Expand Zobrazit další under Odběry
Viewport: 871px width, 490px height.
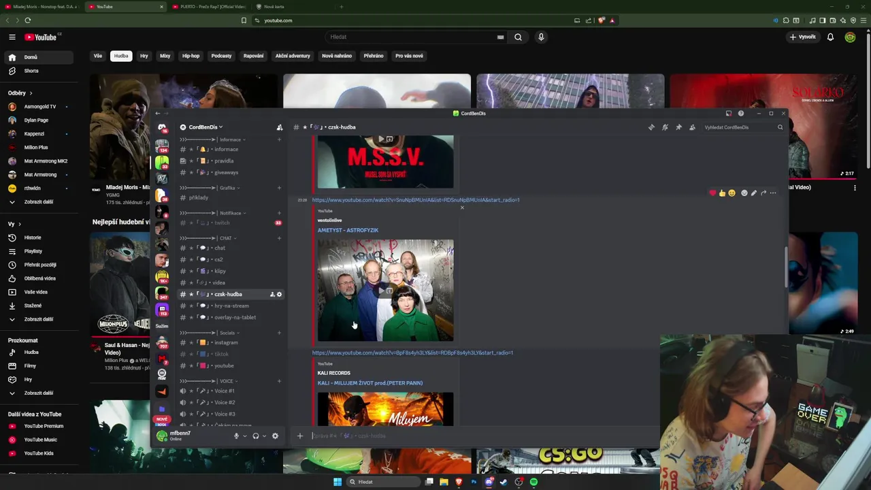[x=39, y=202]
